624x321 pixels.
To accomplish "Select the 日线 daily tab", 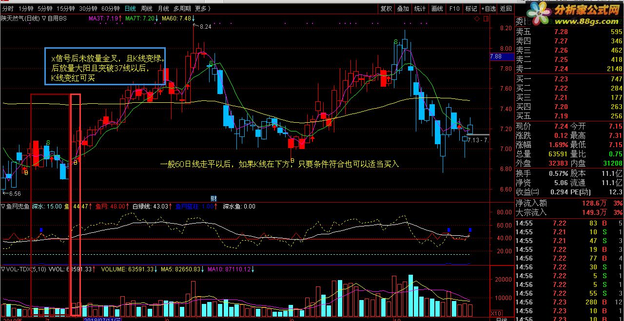I will tap(130, 9).
